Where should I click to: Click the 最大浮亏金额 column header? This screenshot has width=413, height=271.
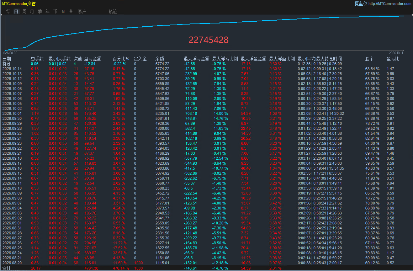click(x=196, y=59)
